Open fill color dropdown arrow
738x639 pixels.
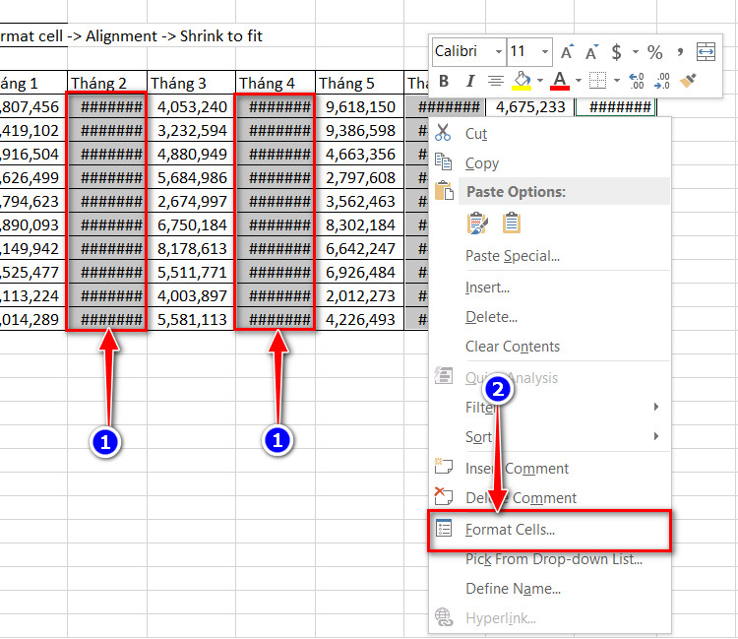coord(540,81)
